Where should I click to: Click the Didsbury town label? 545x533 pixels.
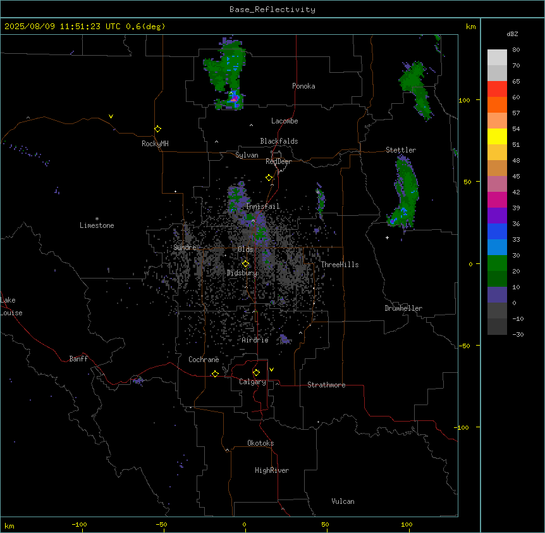[x=242, y=273]
